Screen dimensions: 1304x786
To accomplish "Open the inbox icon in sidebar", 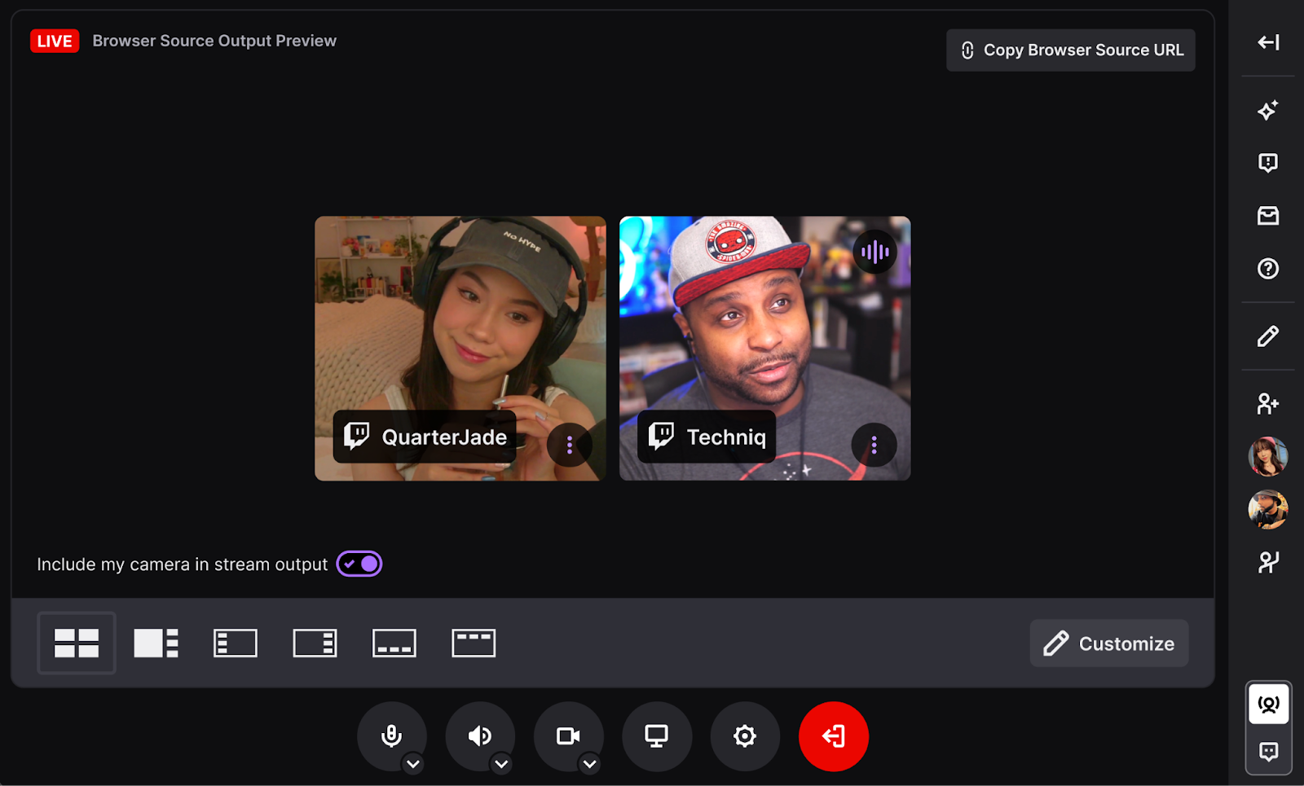I will [x=1267, y=216].
